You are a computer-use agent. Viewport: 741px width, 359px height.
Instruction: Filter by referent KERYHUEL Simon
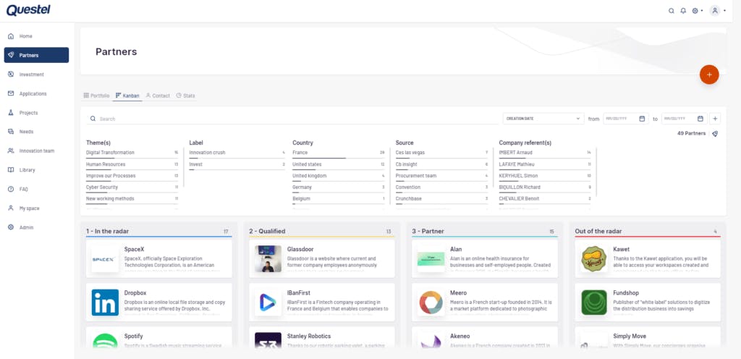546,176
